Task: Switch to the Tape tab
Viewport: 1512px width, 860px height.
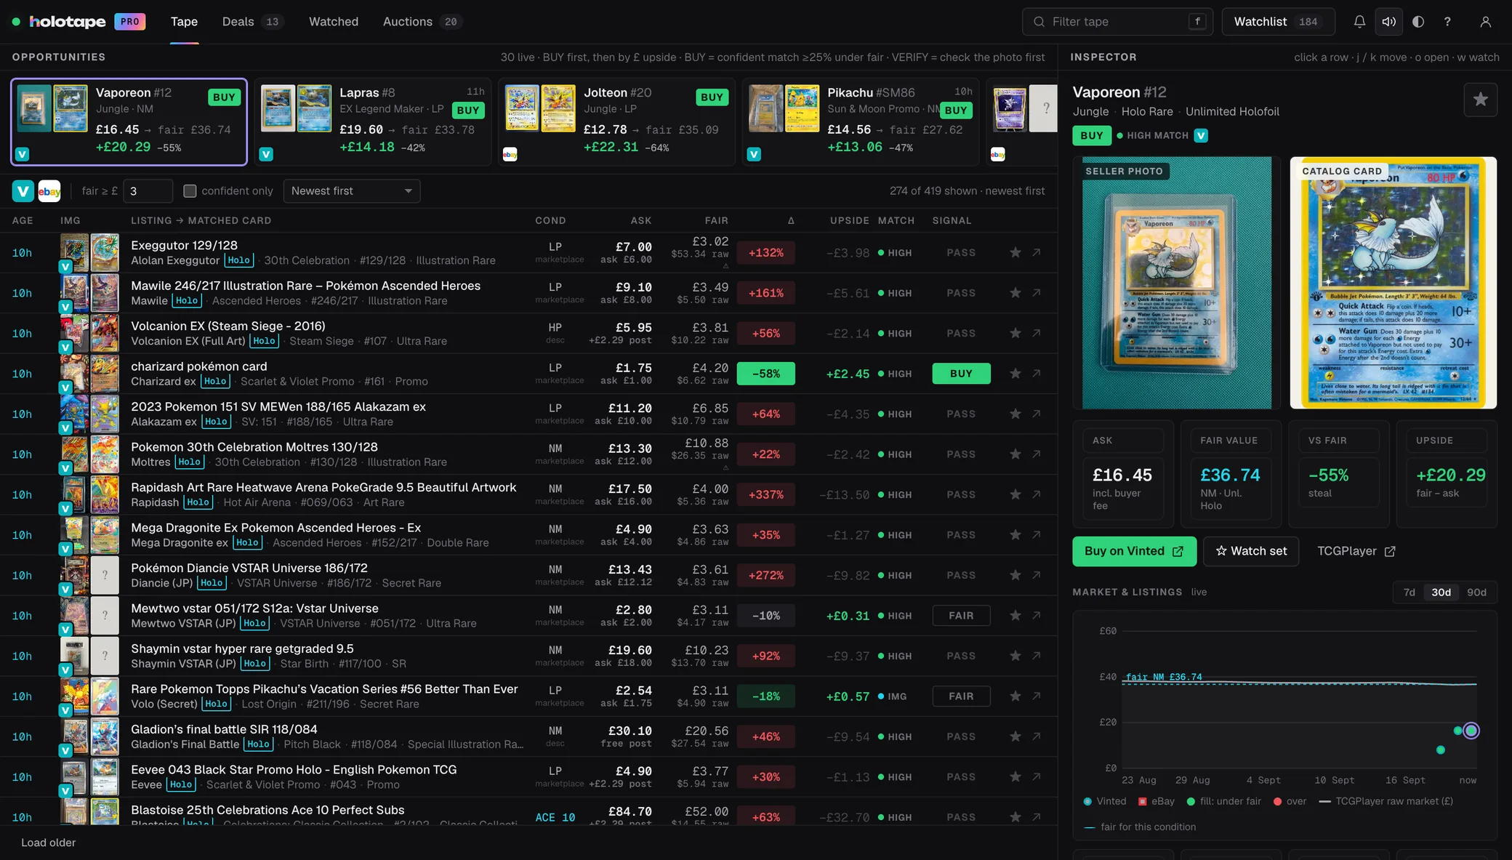Action: [184, 22]
